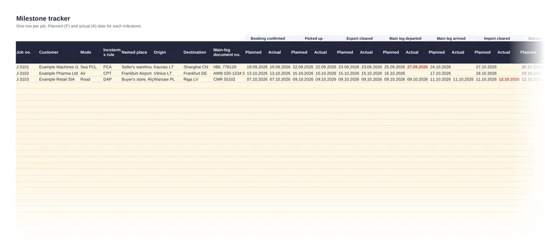Image resolution: width=545 pixels, height=240 pixels.
Task: Click the DAP incoterms cell
Action: 107,79
